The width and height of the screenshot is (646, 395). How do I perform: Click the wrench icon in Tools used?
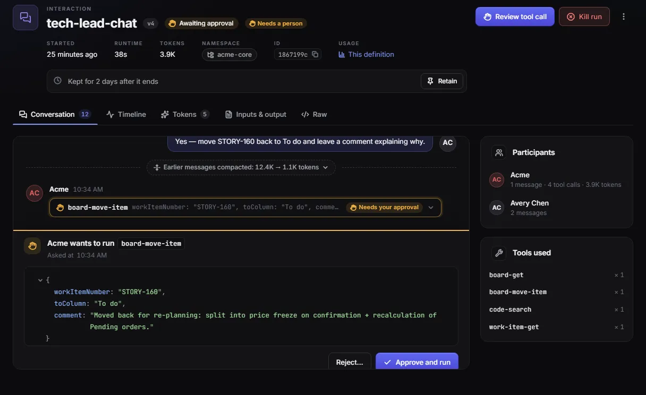tap(499, 253)
